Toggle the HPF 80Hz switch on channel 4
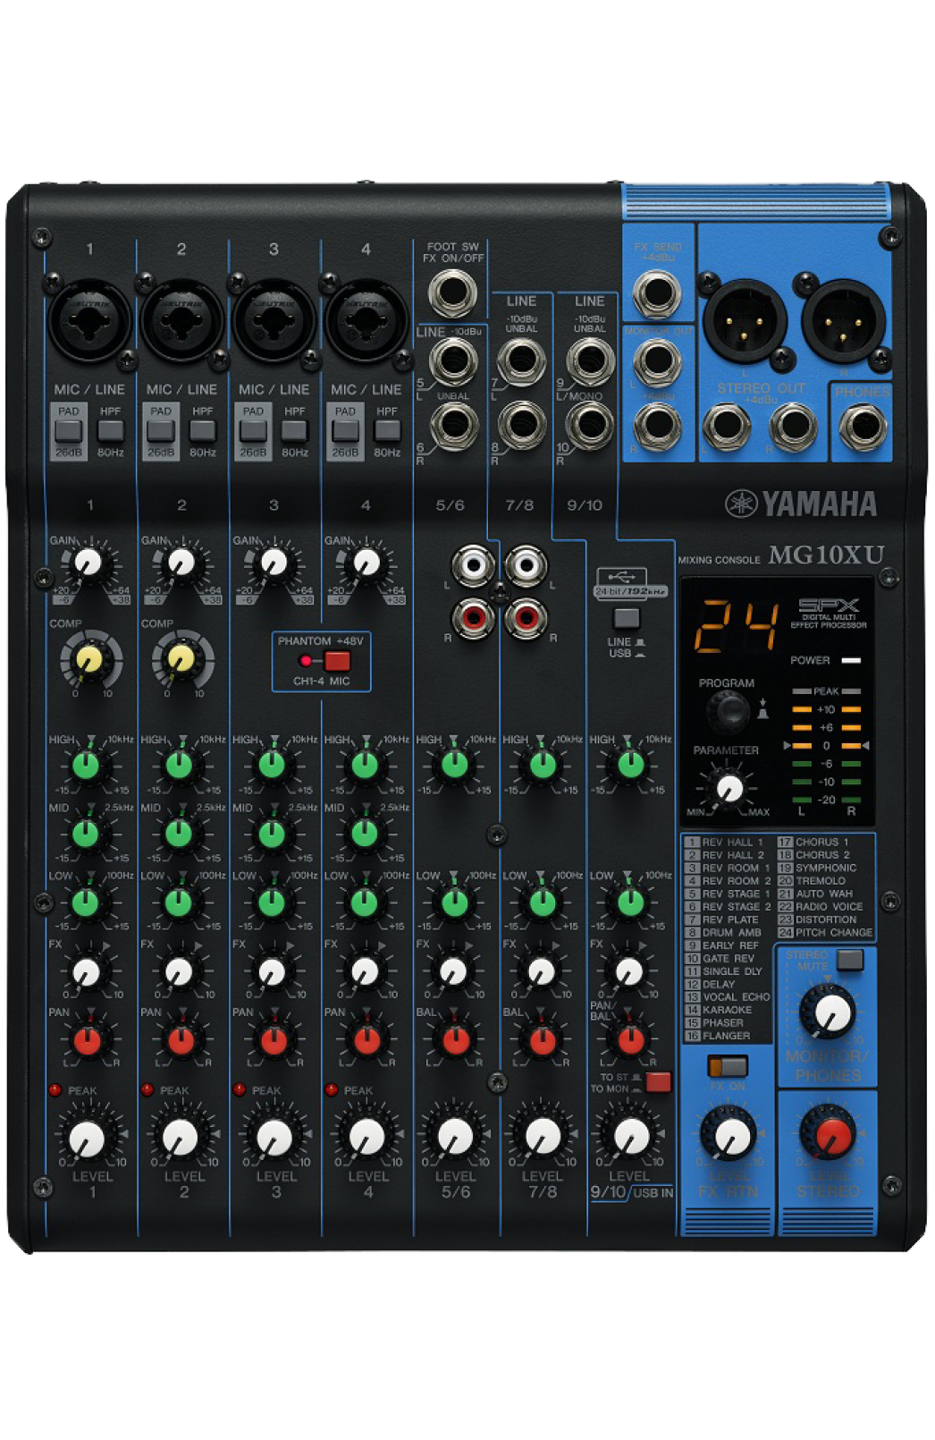935x1440 pixels. [x=387, y=431]
